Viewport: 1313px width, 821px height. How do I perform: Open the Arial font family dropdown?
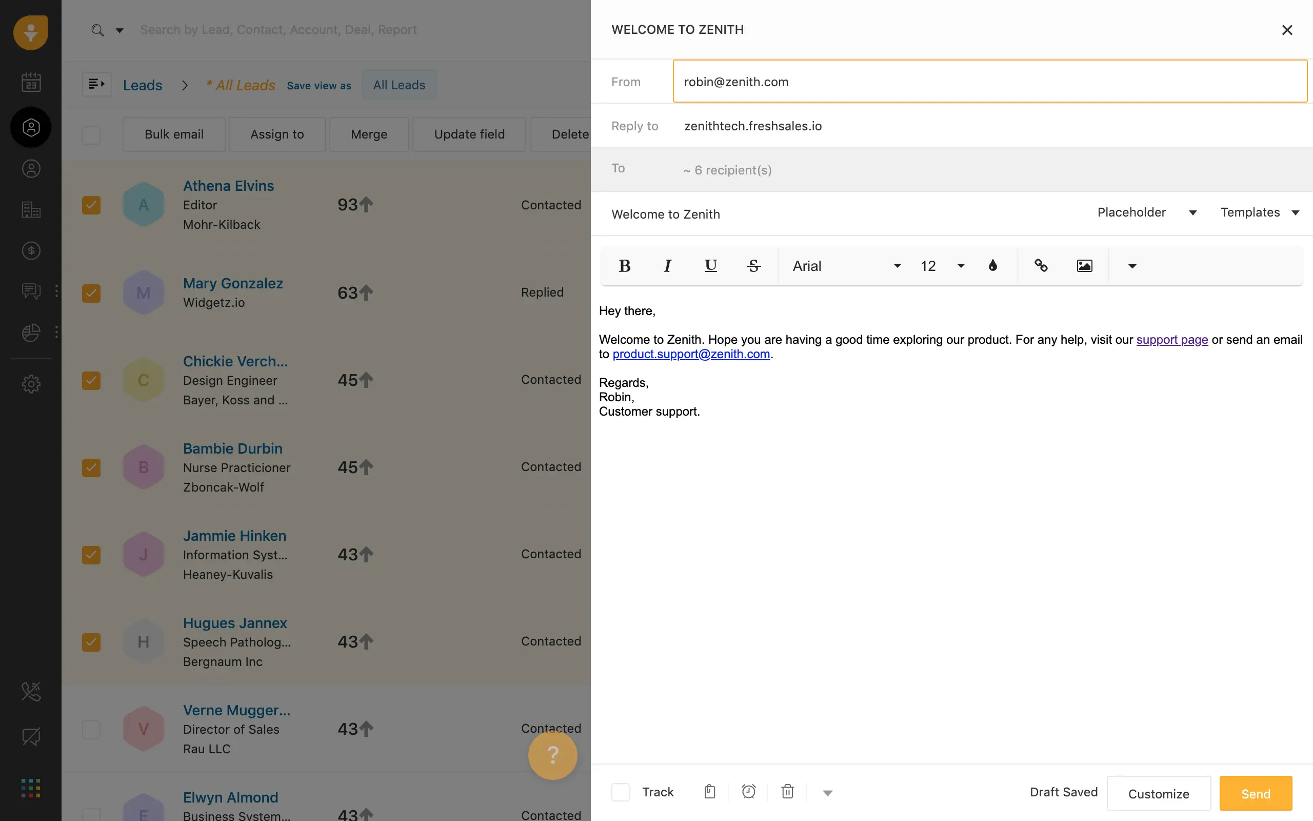(846, 265)
